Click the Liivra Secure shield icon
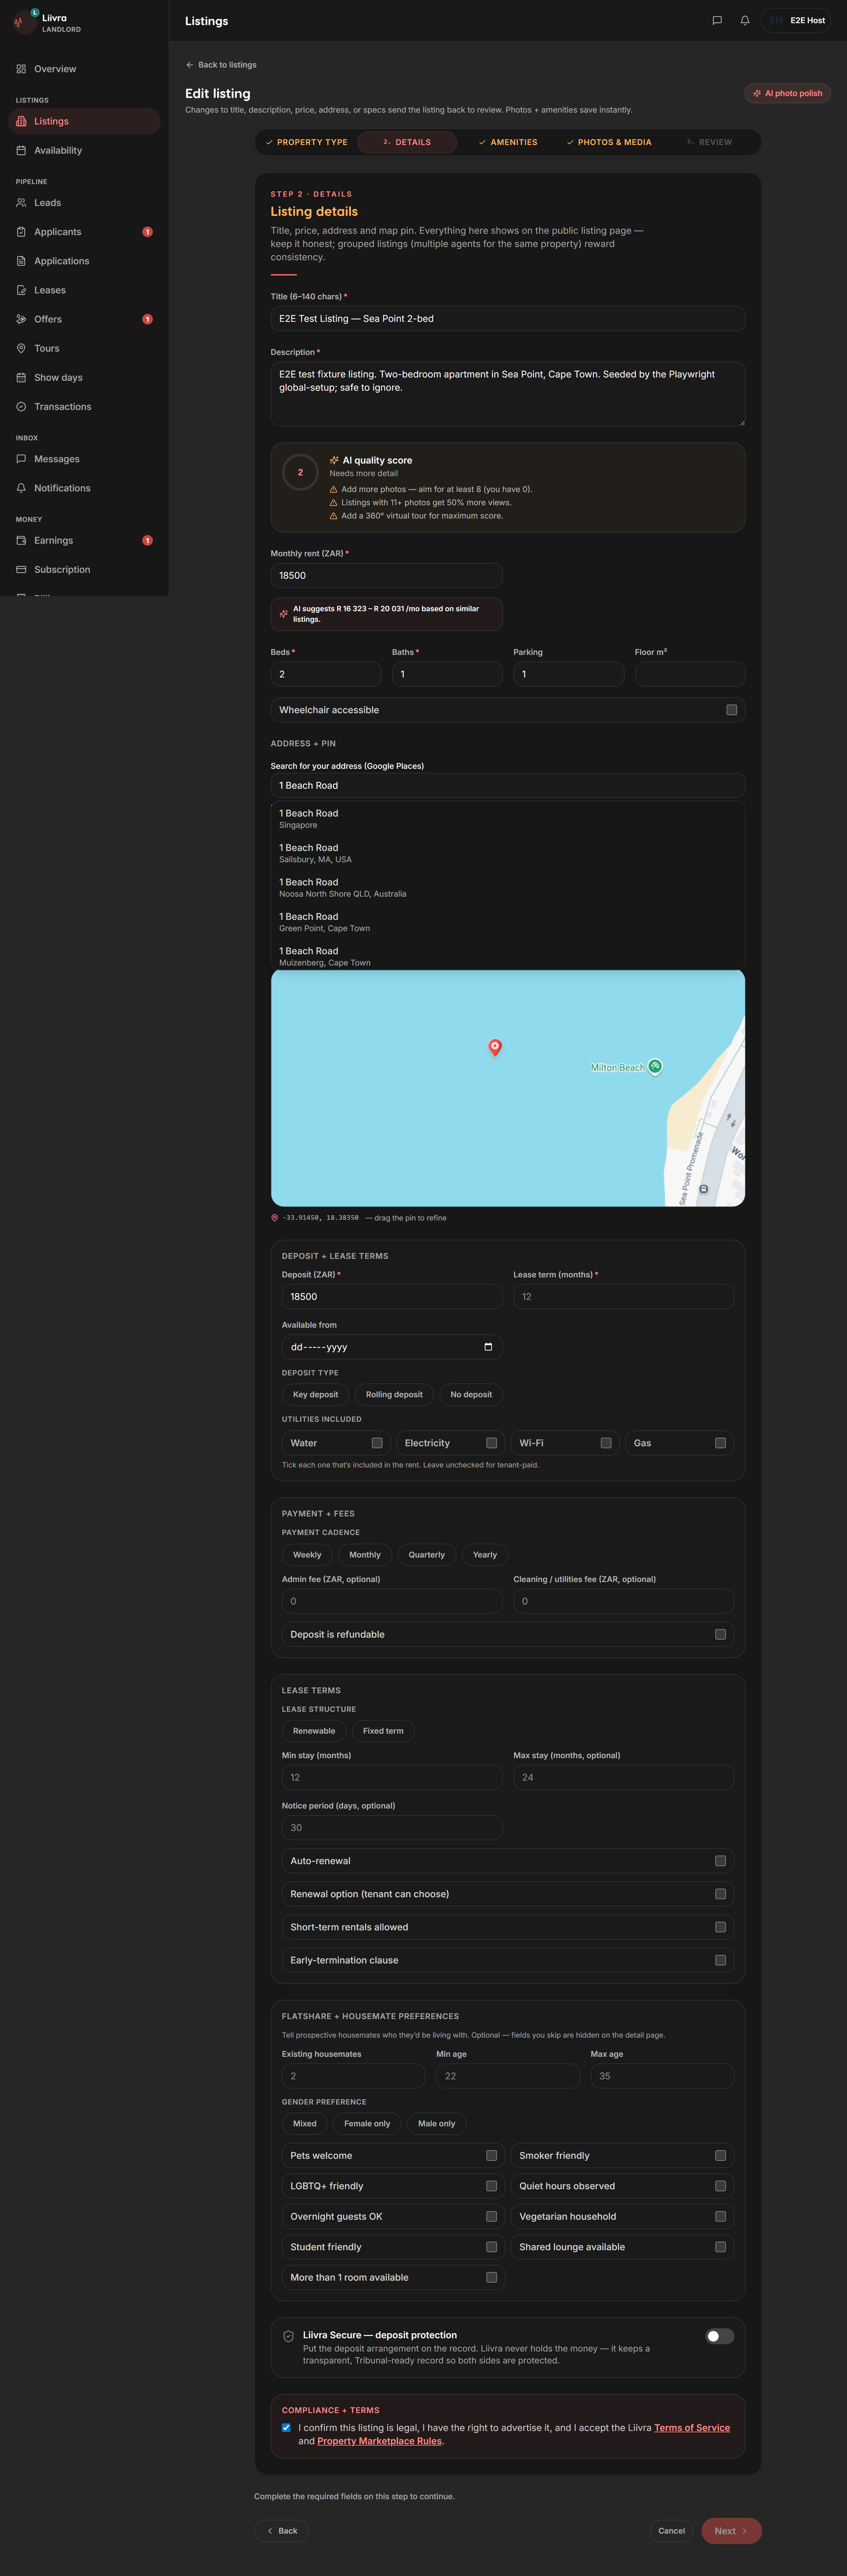Screen dimensions: 847x2576 click(289, 2336)
